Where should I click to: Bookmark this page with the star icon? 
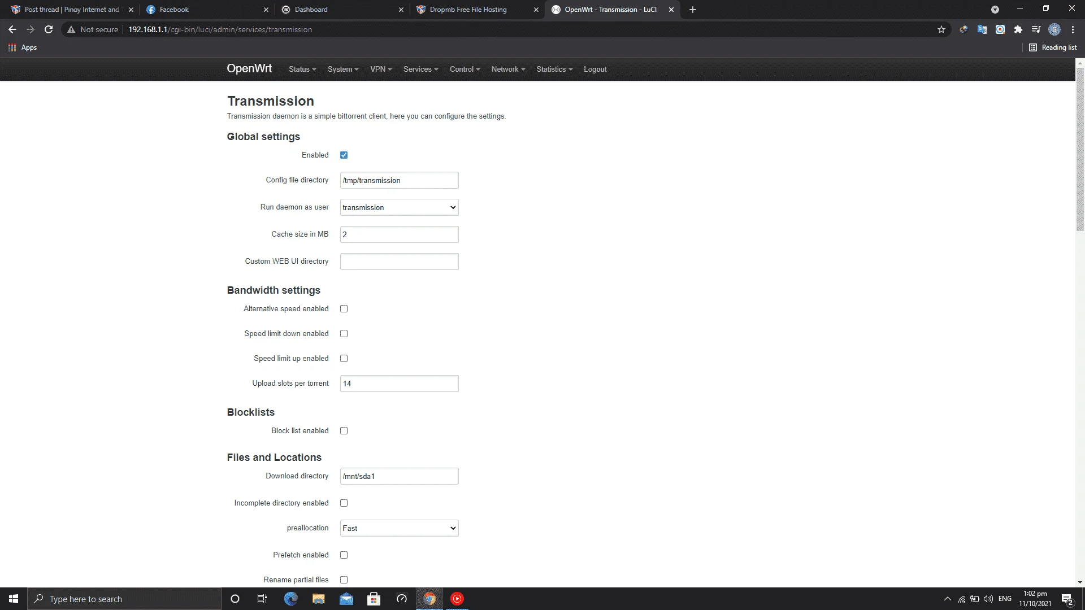941,29
